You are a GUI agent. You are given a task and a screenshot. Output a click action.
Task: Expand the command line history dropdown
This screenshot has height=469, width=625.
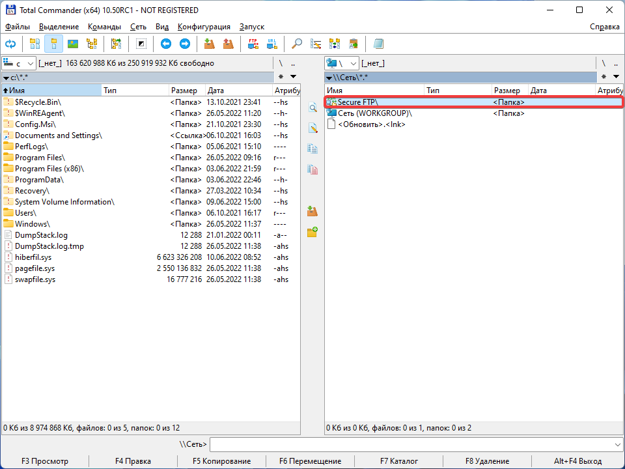pyautogui.click(x=618, y=444)
